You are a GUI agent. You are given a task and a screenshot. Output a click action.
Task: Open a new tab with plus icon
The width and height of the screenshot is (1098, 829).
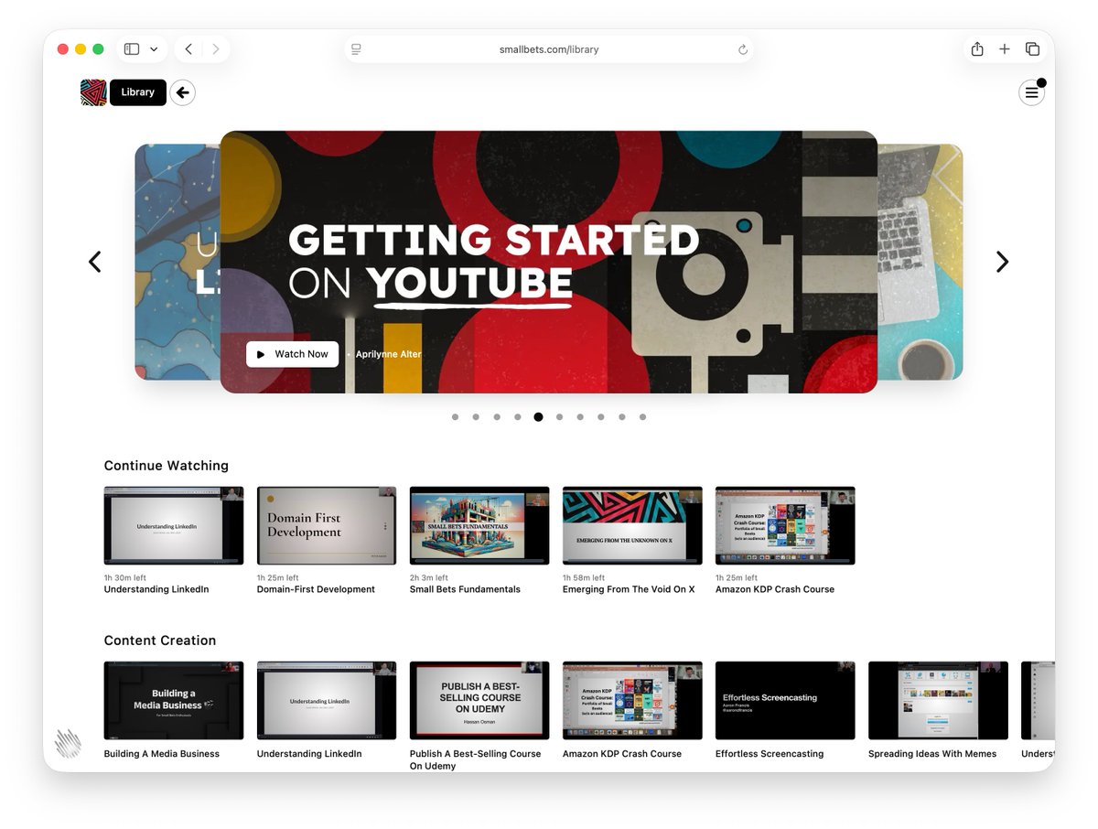pos(1005,49)
